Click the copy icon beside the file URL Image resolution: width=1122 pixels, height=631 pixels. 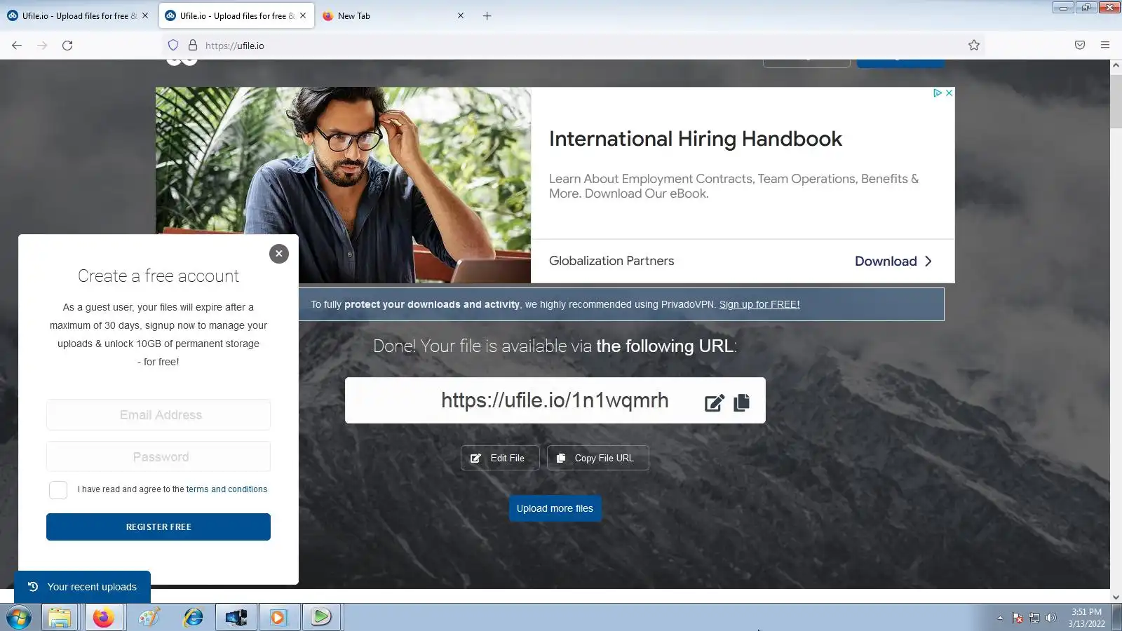[x=741, y=402]
